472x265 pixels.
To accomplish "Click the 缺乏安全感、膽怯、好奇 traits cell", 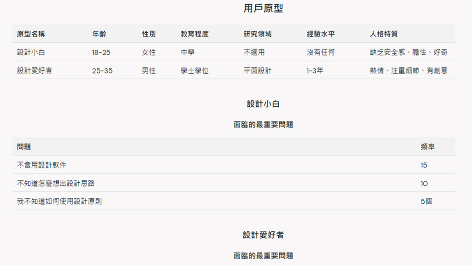I will [408, 52].
